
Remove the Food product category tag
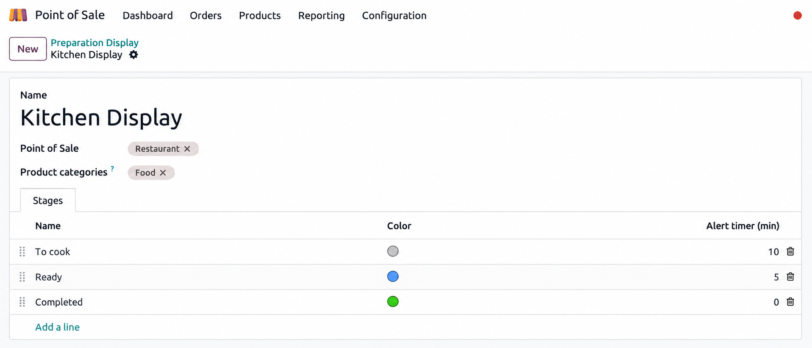(x=163, y=173)
